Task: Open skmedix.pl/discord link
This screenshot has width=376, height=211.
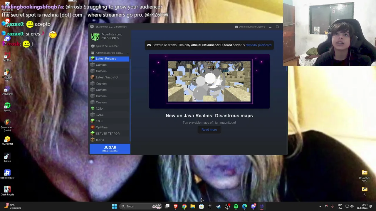Action: (x=258, y=45)
